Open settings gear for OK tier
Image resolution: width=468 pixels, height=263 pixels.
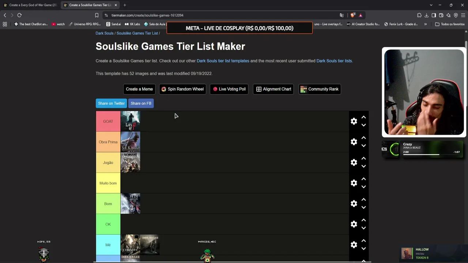click(354, 224)
